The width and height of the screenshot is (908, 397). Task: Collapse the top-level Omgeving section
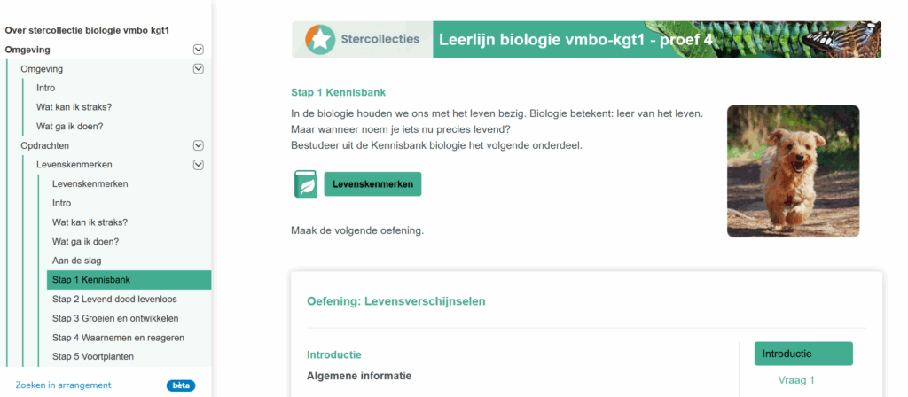point(199,50)
